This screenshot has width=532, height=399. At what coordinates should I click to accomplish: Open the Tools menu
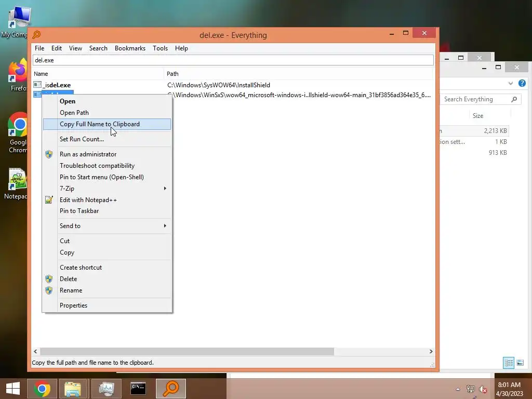(x=160, y=48)
